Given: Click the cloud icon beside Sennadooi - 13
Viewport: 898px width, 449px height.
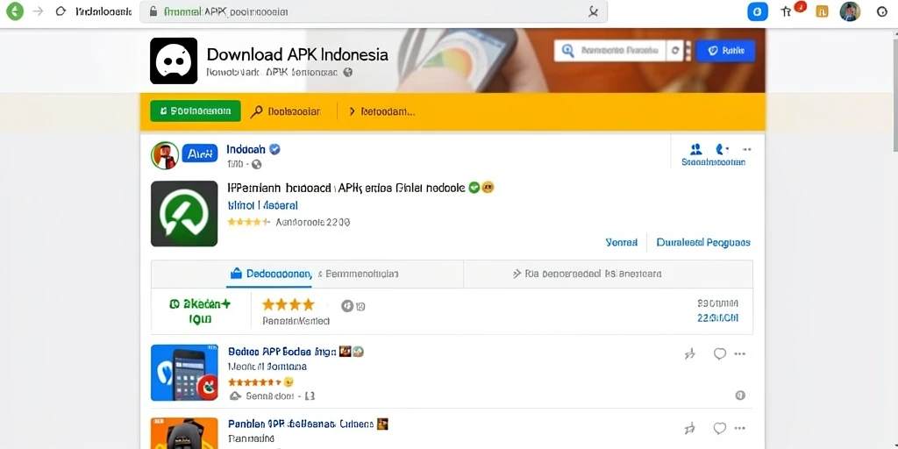Looking at the screenshot, I should [235, 396].
